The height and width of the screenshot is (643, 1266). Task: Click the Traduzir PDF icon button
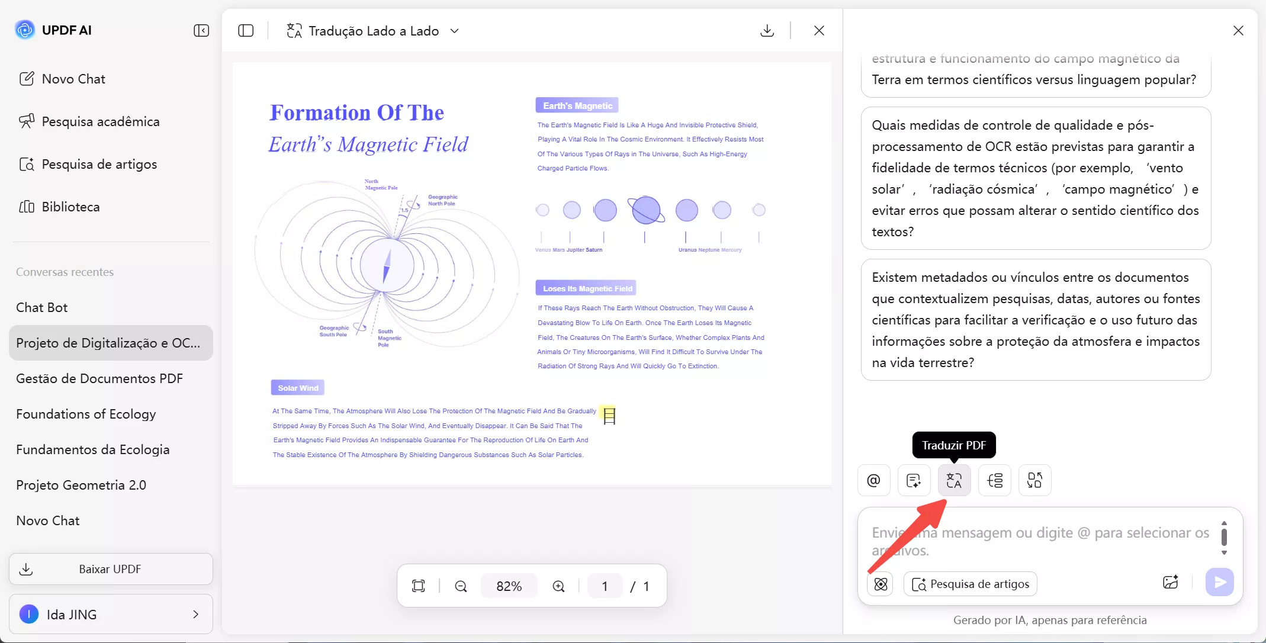pos(954,480)
